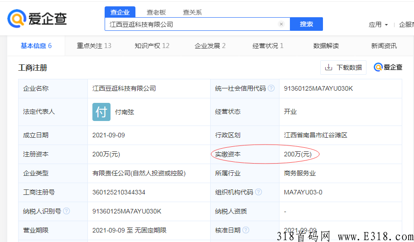Screen dimensions: 414x242
Task: Click the 纳税人识别号 value 91360125MA7AYU030K
Action: click(x=127, y=211)
